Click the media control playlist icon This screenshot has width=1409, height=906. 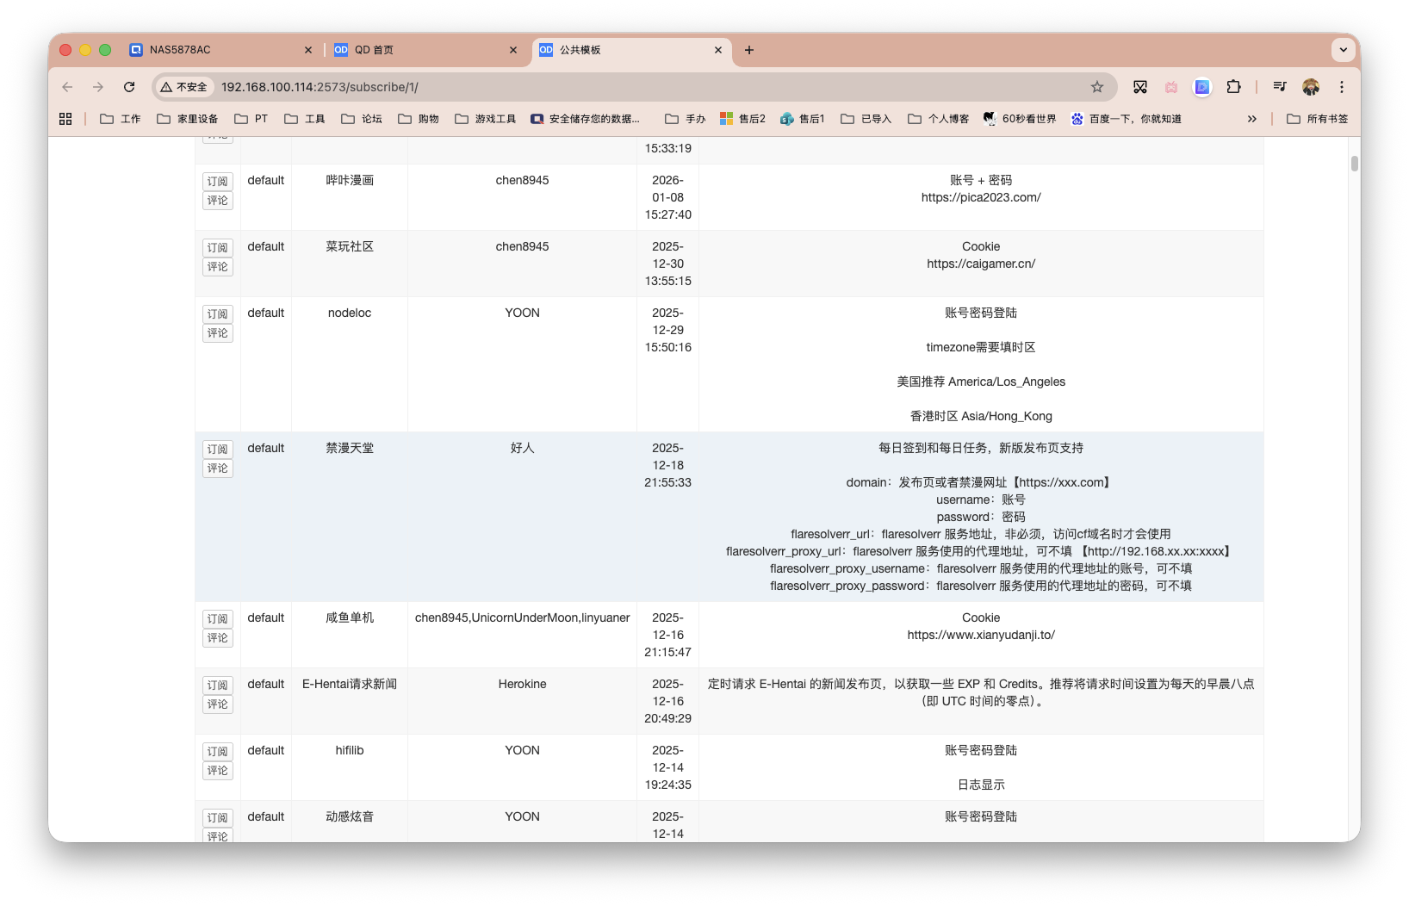(1280, 87)
